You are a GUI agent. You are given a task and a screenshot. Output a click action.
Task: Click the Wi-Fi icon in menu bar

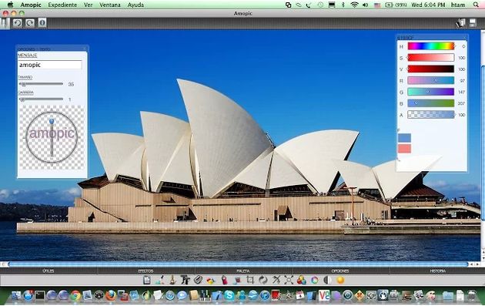pyautogui.click(x=354, y=5)
